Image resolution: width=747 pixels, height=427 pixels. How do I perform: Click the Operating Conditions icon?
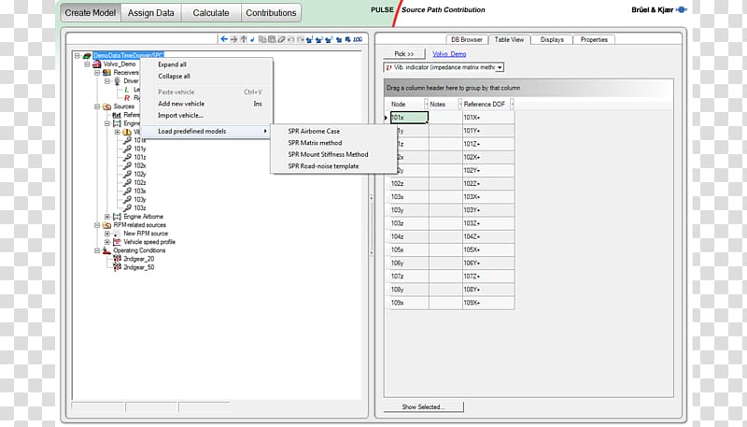106,250
